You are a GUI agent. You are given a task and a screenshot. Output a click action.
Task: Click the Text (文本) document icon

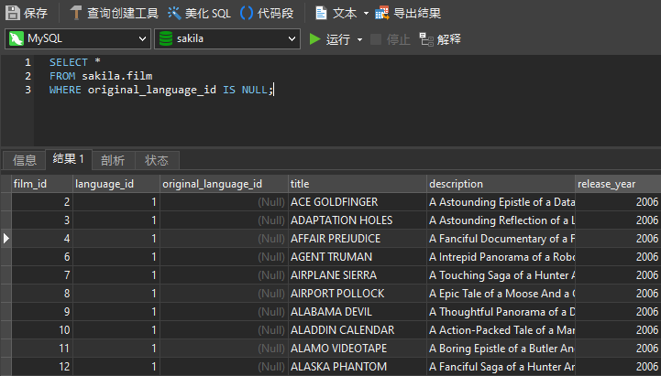tap(321, 13)
